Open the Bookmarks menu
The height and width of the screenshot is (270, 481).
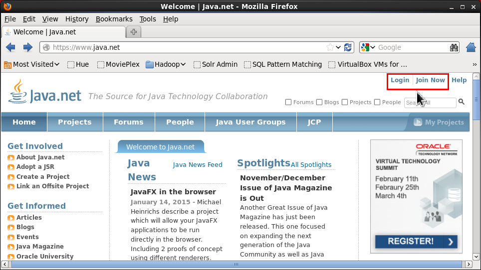pos(114,19)
